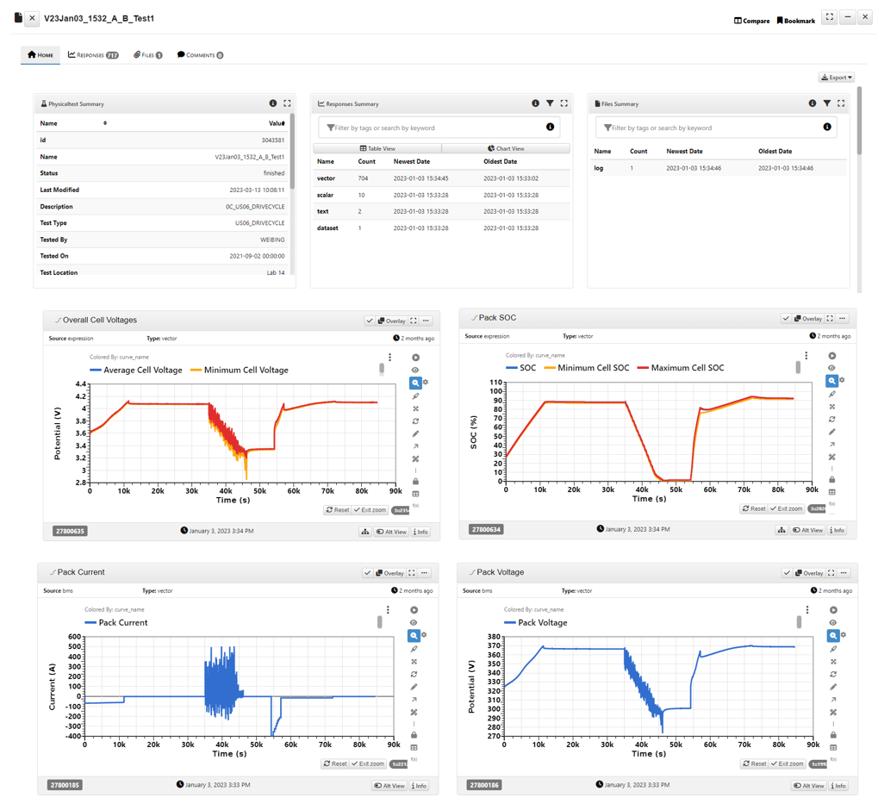Screen dimensions: 878x810
Task: Play animation on Pack Voltage chart
Action: (x=833, y=610)
